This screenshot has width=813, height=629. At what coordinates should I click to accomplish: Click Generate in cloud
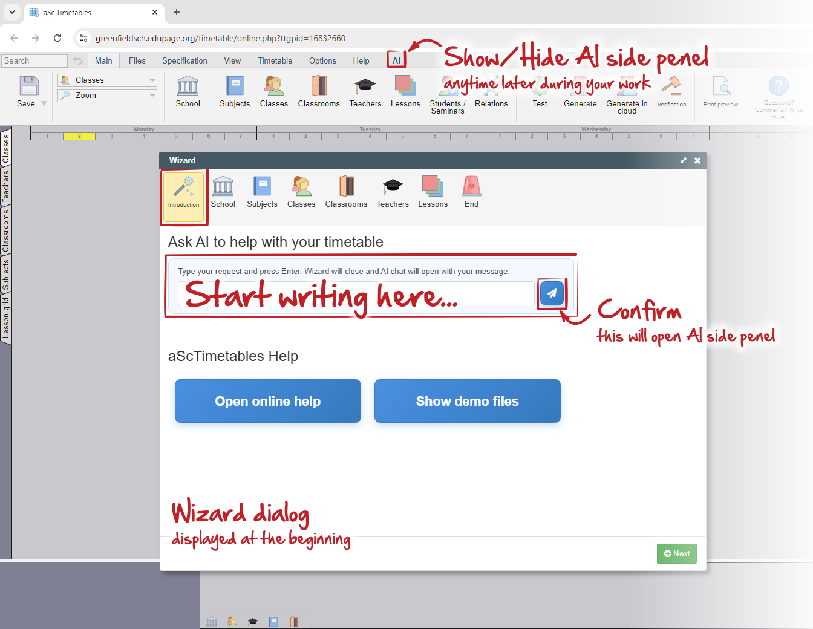(x=627, y=95)
